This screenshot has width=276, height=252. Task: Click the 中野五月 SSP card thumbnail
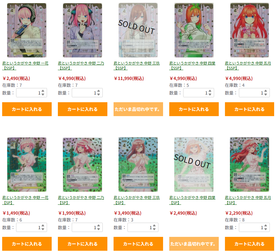coord(249,30)
